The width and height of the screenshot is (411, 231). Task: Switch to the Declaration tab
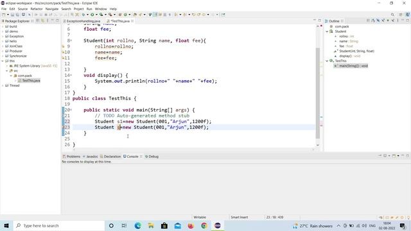(112, 157)
